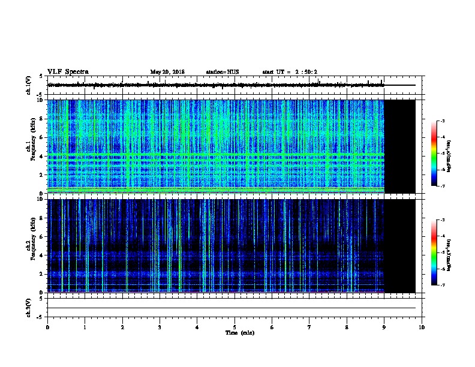The width and height of the screenshot is (475, 367).
Task: Click the 'station=HUS' header label
Action: [223, 72]
